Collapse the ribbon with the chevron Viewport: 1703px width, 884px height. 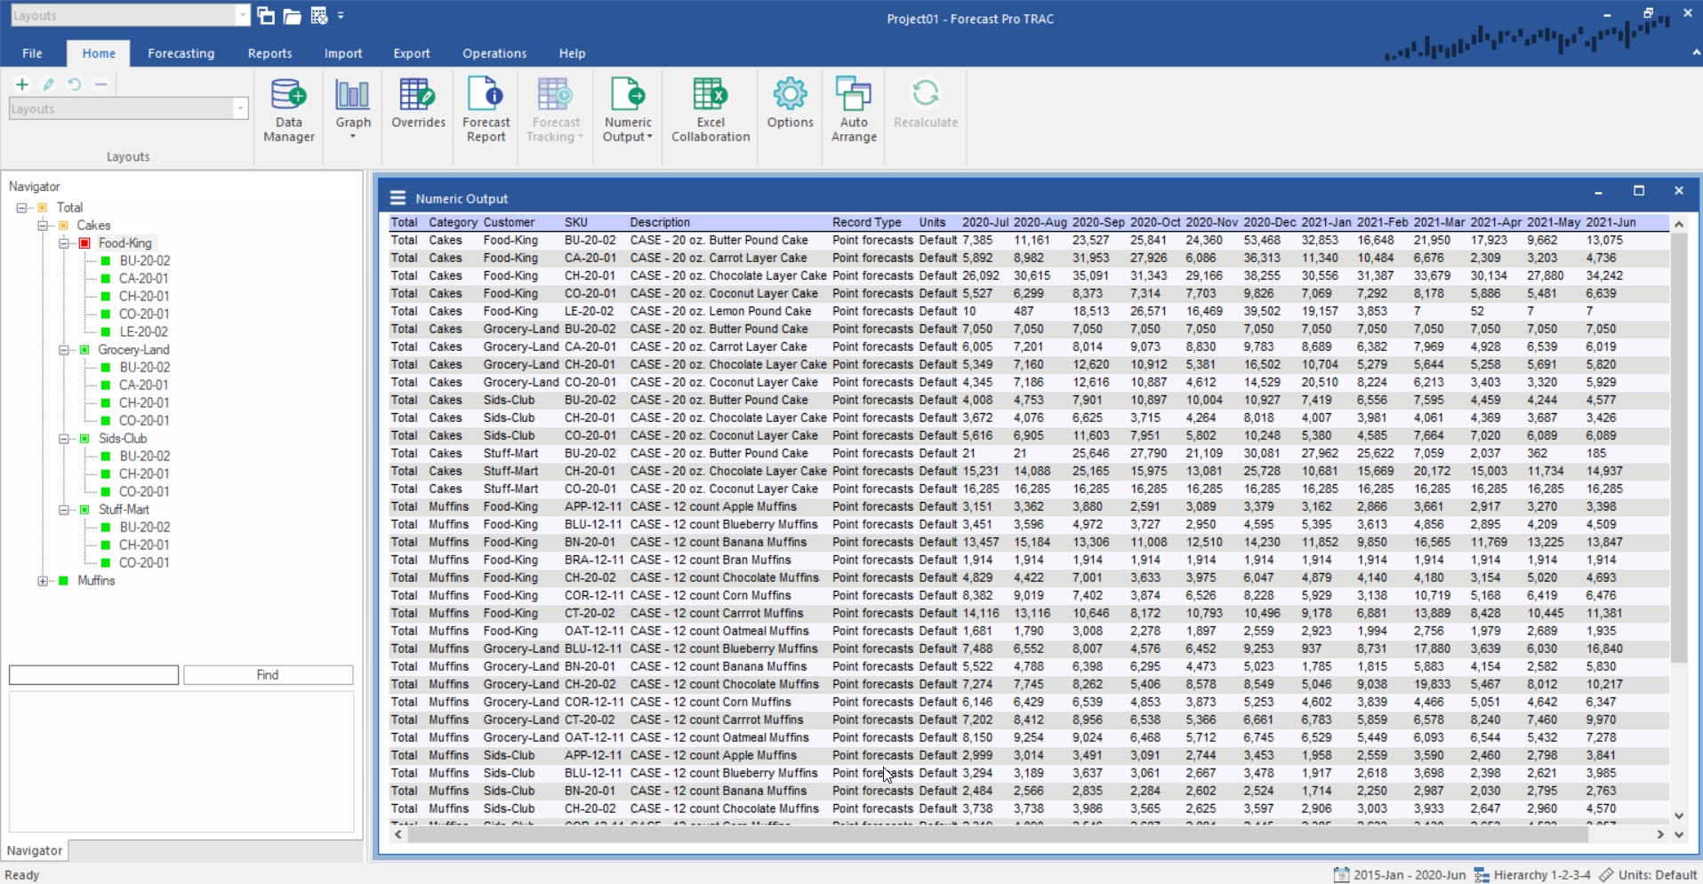1696,53
